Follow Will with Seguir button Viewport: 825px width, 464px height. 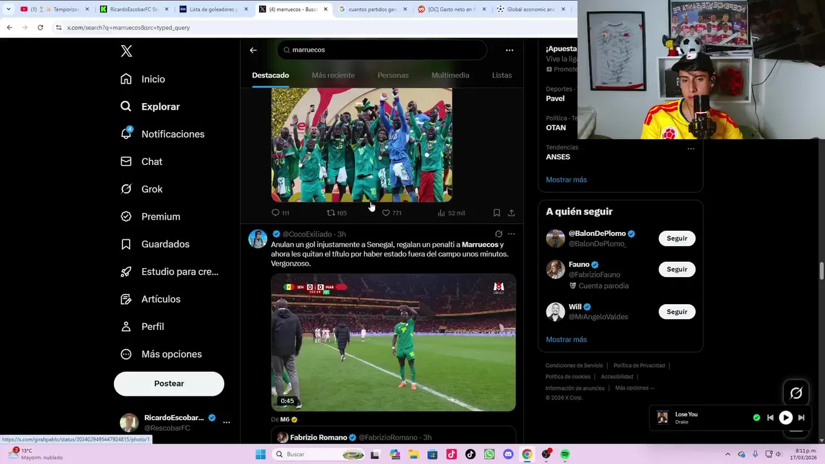coord(677,312)
